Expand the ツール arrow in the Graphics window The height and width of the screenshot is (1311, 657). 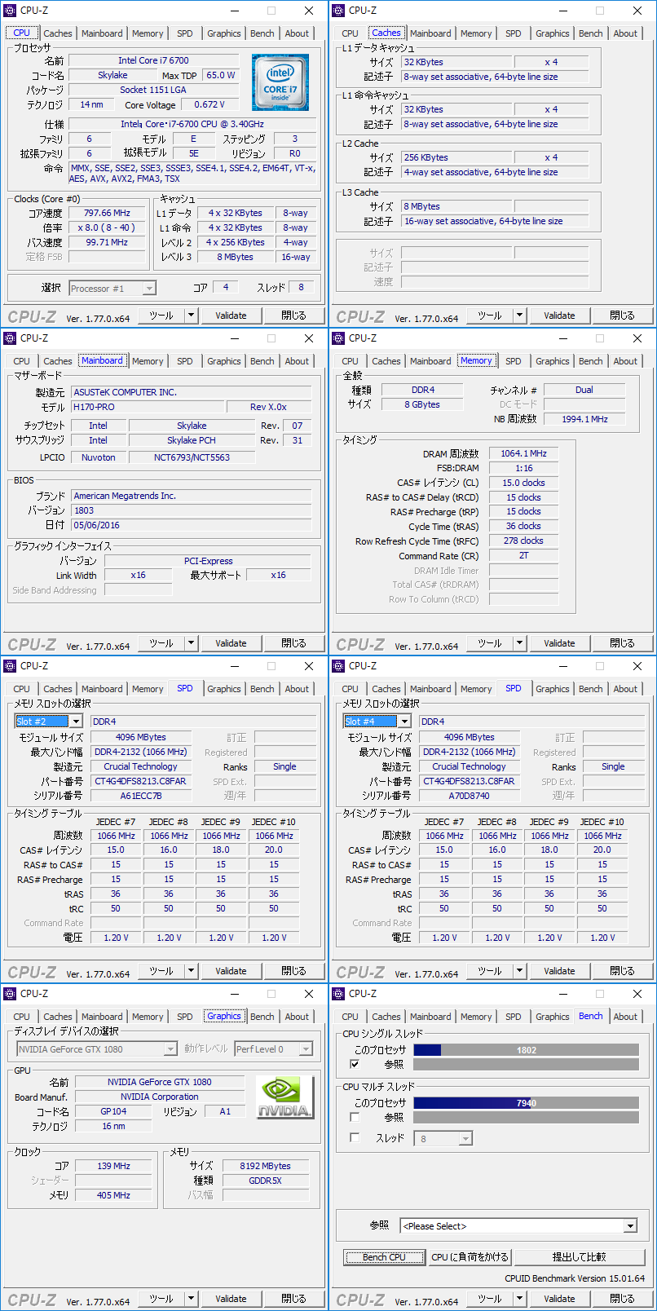(192, 1299)
